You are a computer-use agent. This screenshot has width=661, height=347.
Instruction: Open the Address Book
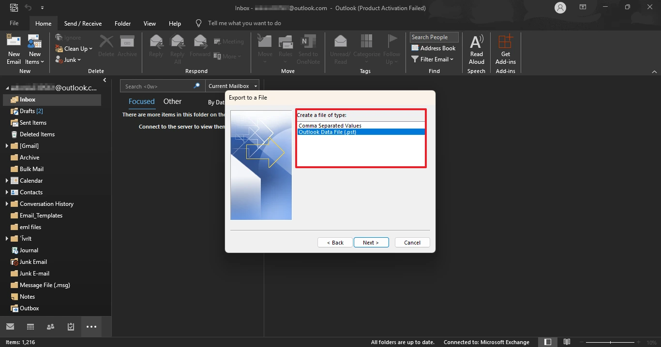[x=433, y=48]
